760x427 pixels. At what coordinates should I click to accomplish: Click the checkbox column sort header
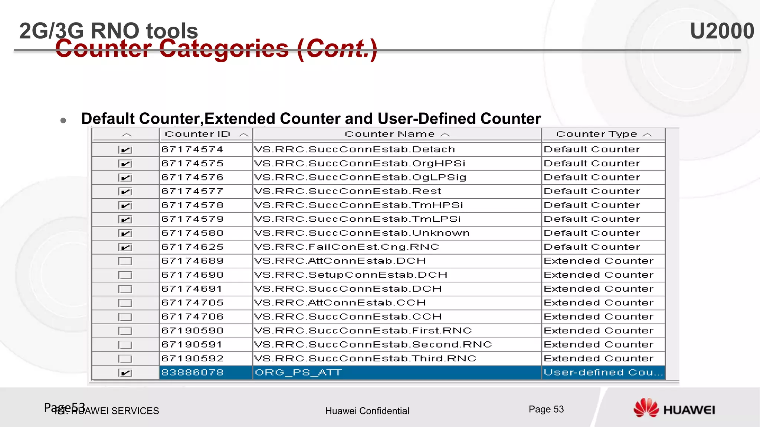126,134
